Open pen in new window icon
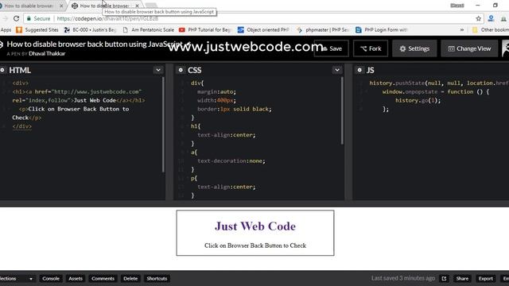This screenshot has height=286, width=509. (444, 279)
